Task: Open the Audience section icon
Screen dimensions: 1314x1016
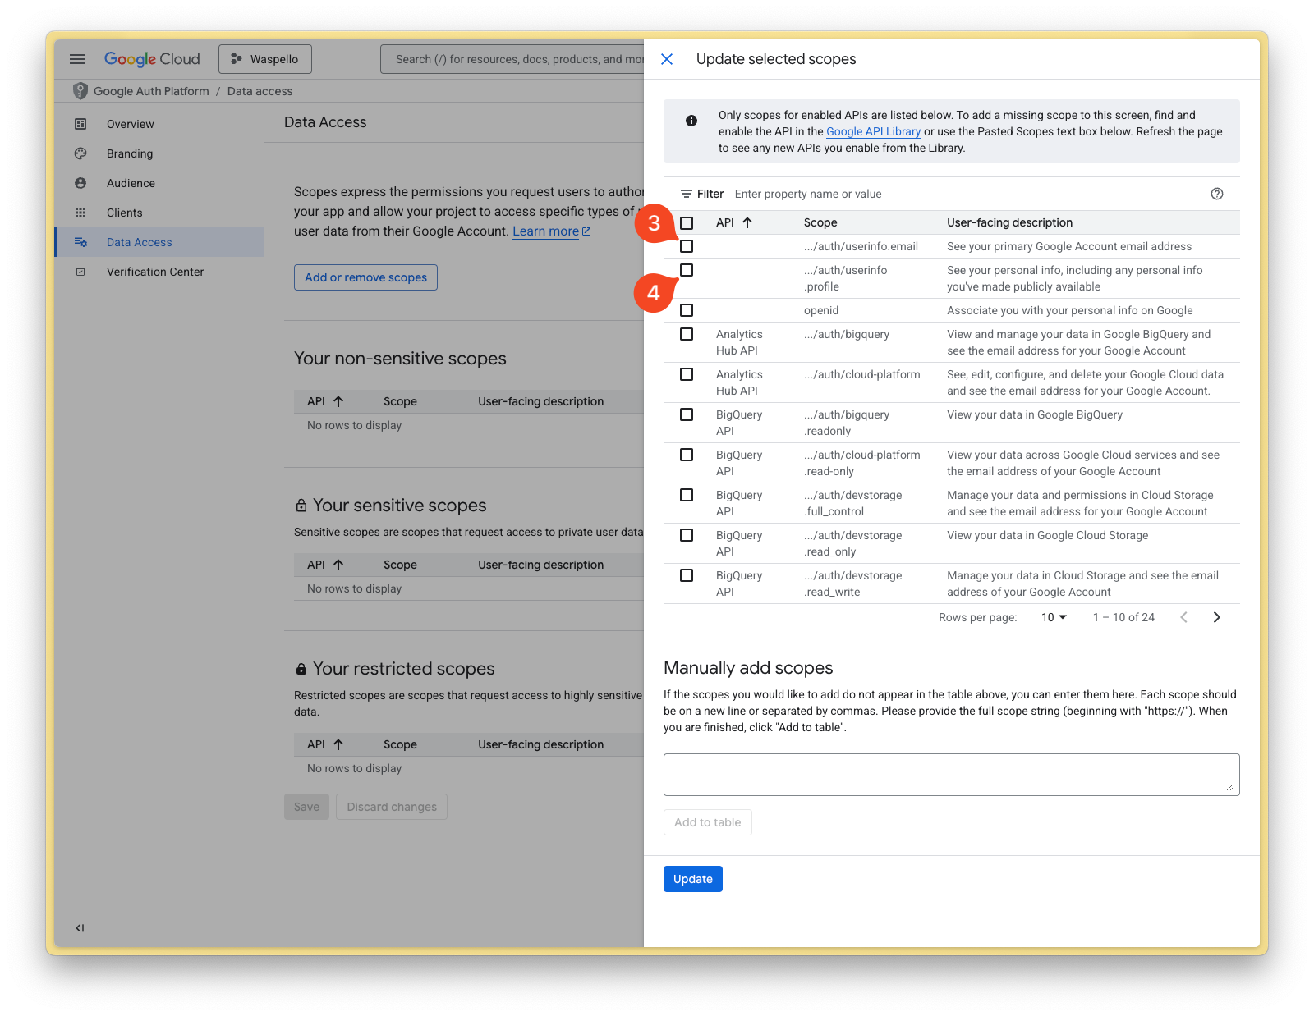Action: click(80, 183)
